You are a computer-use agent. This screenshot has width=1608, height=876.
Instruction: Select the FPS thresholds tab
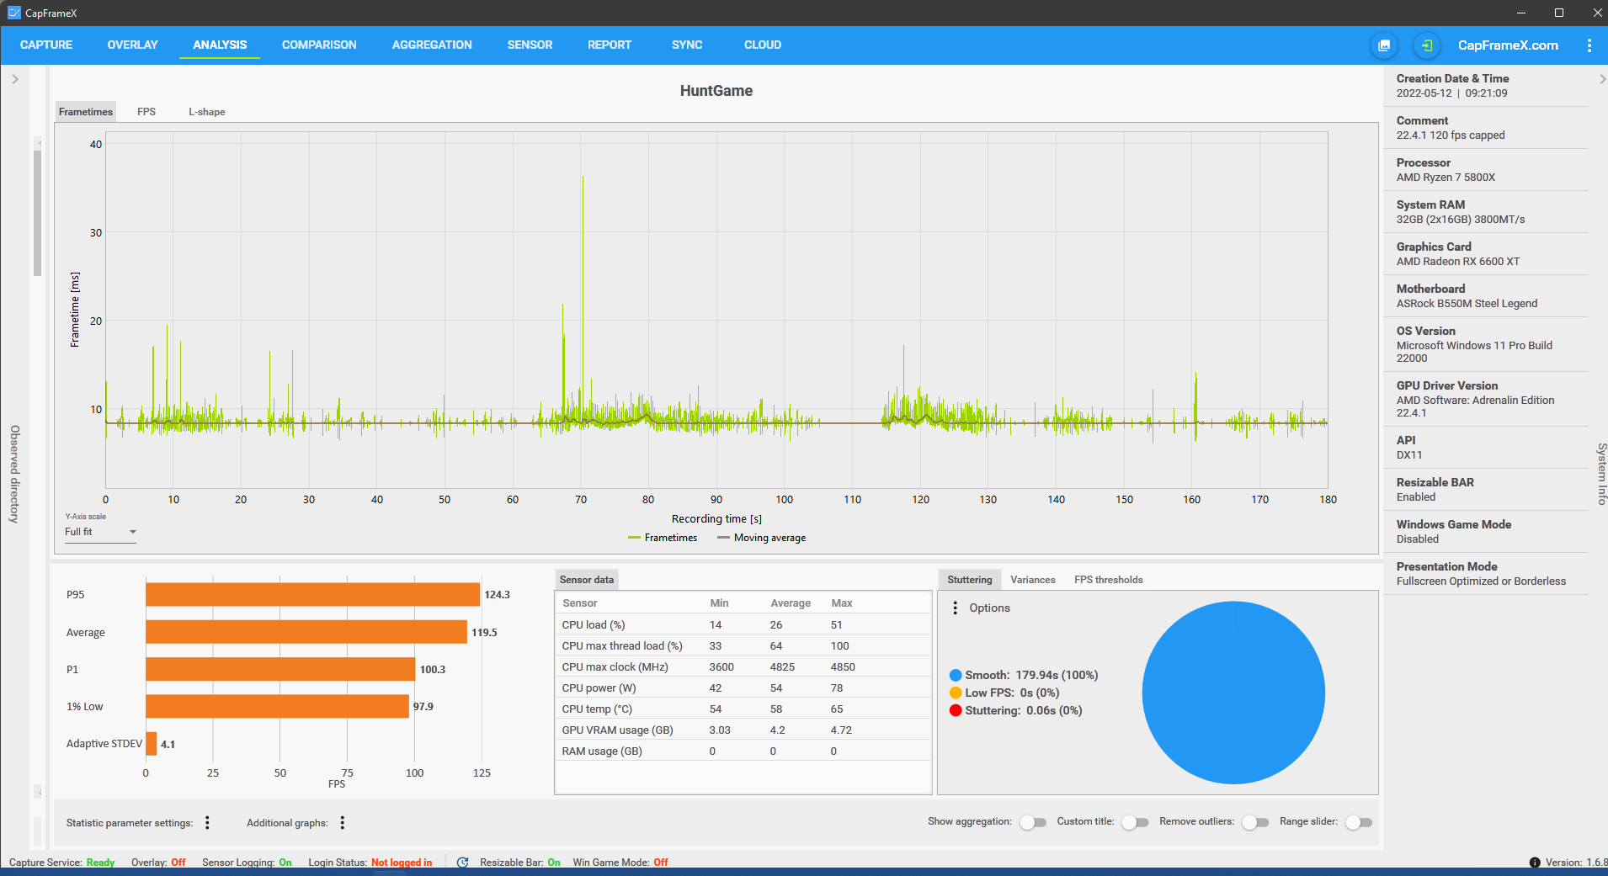tap(1108, 580)
